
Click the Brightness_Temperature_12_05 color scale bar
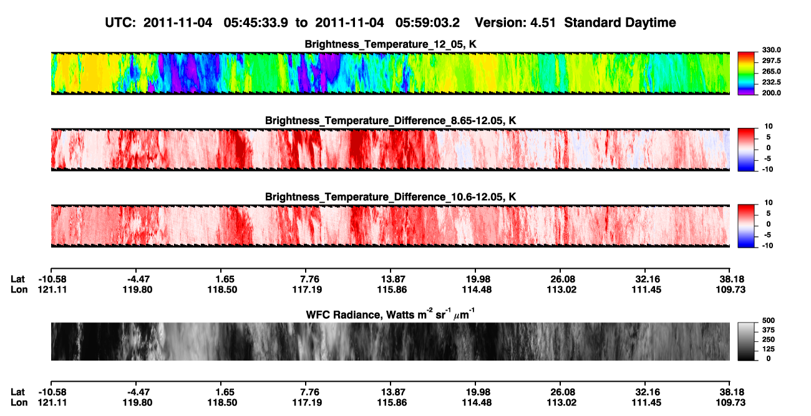pyautogui.click(x=745, y=73)
